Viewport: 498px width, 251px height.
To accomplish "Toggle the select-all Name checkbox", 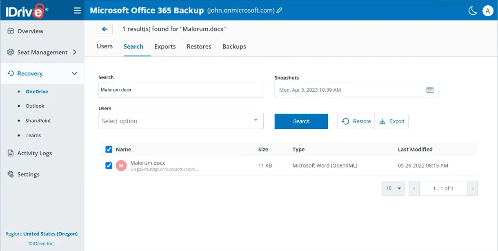I will [109, 150].
